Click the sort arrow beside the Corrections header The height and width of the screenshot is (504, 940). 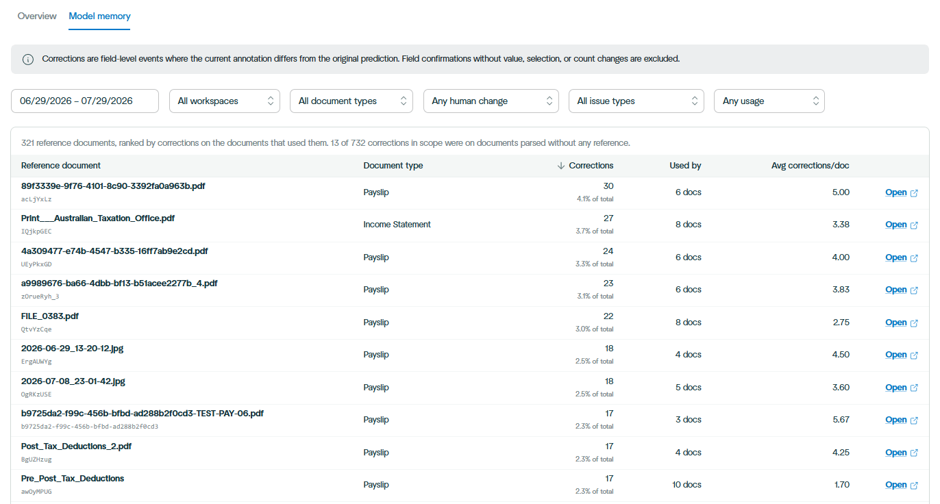[x=560, y=166]
